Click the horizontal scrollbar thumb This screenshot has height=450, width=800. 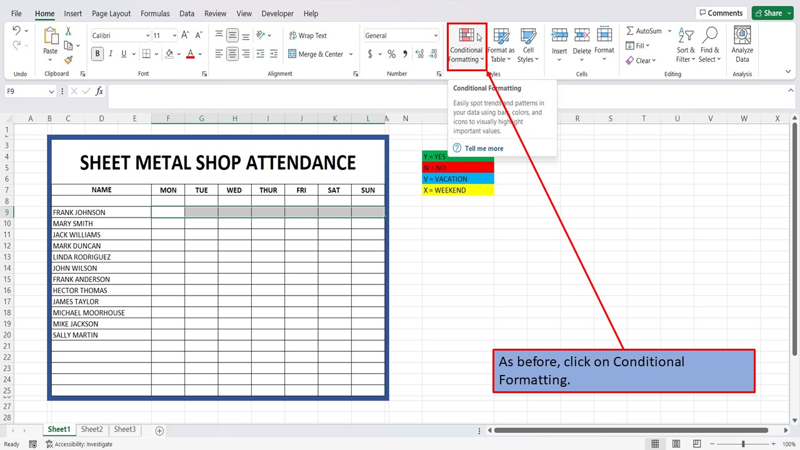(631, 430)
